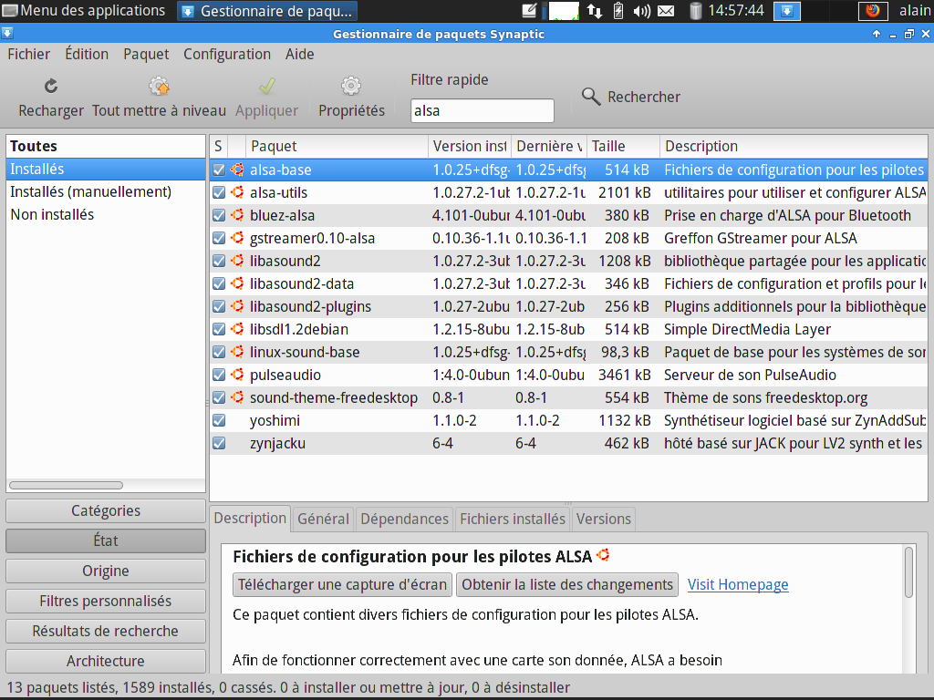Click the Recharger reload icon
This screenshot has width=934, height=700.
point(51,87)
